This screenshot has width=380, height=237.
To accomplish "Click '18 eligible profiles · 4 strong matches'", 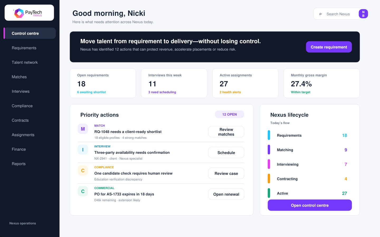I will click(x=120, y=138).
